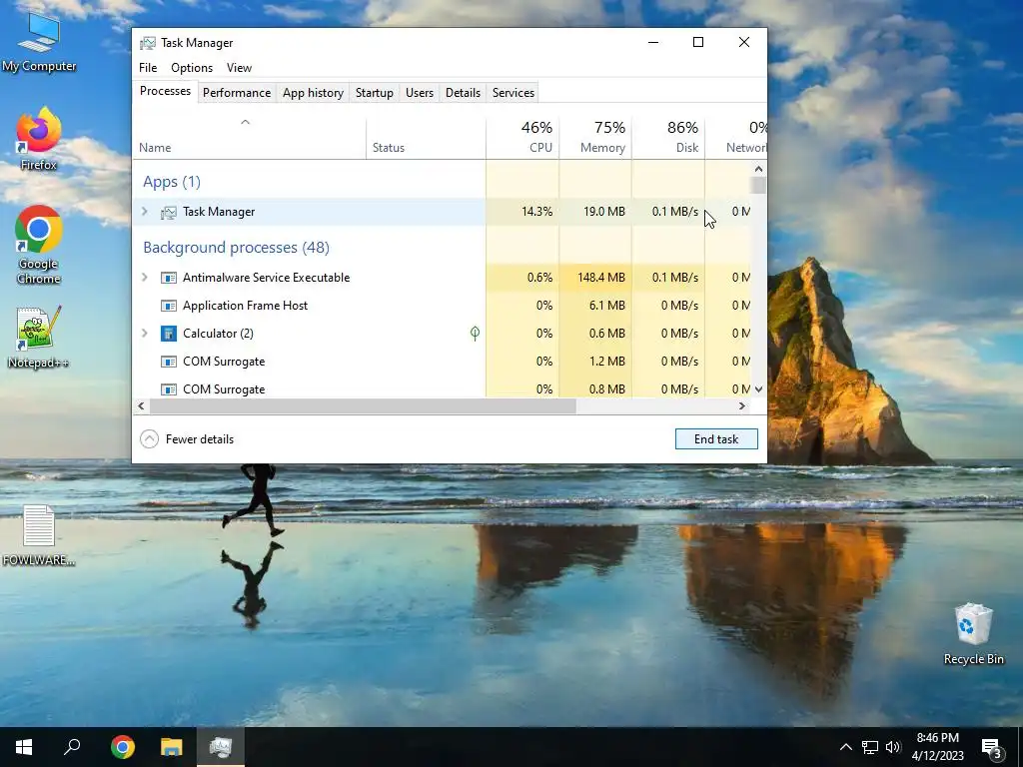Viewport: 1023px width, 767px height.
Task: Sort by Disk column showing 86%
Action: (668, 138)
